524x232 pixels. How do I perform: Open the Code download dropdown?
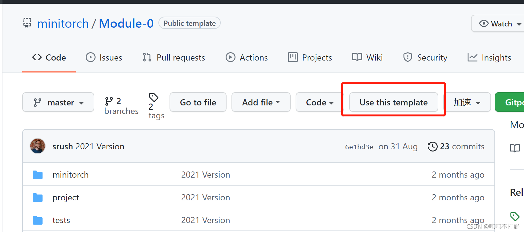click(319, 102)
